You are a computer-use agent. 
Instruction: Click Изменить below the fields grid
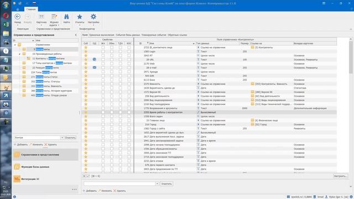coord(105,191)
